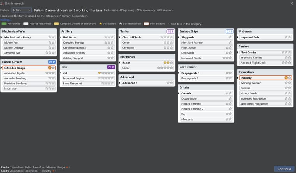Close the British research window
Viewport: 296px width, 173px height.
[292, 3]
